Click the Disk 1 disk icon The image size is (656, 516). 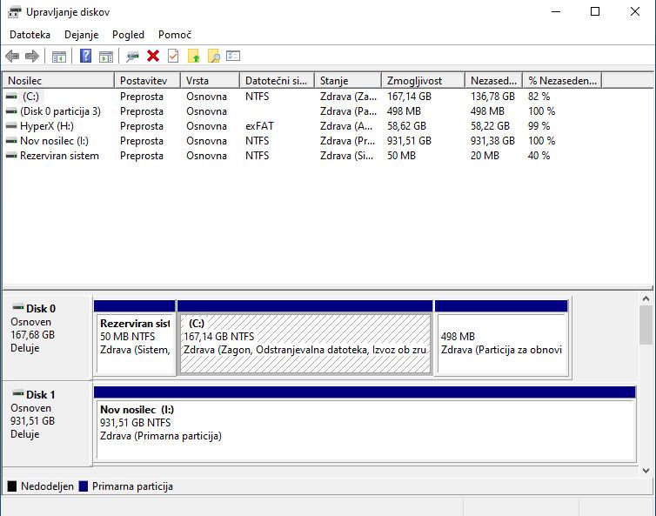[x=18, y=394]
